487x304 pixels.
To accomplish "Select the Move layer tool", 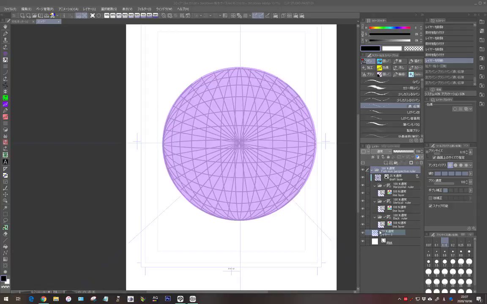I will [x=5, y=195].
